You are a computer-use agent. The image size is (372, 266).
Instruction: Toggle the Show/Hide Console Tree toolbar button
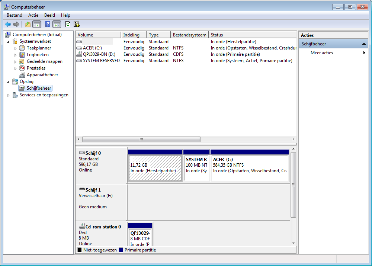[36, 24]
